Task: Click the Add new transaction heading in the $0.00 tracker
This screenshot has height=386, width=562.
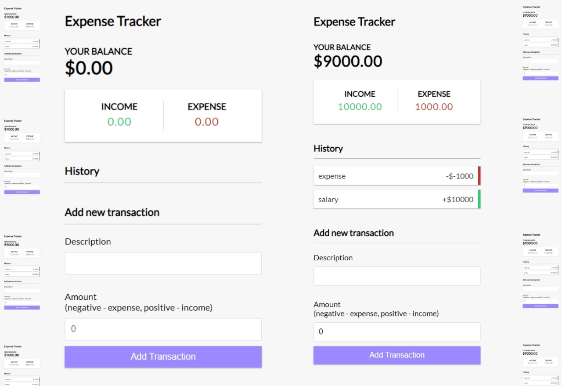Action: click(112, 212)
